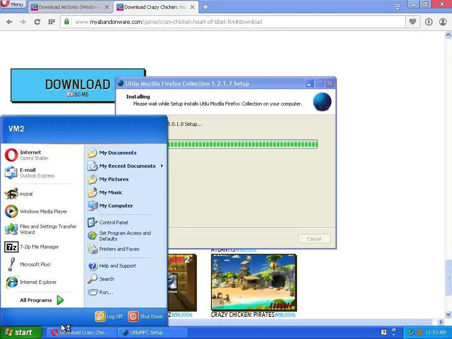Screen dimensions: 452x339
Task: Open Speed Dial grid icon
Action: pos(52,22)
